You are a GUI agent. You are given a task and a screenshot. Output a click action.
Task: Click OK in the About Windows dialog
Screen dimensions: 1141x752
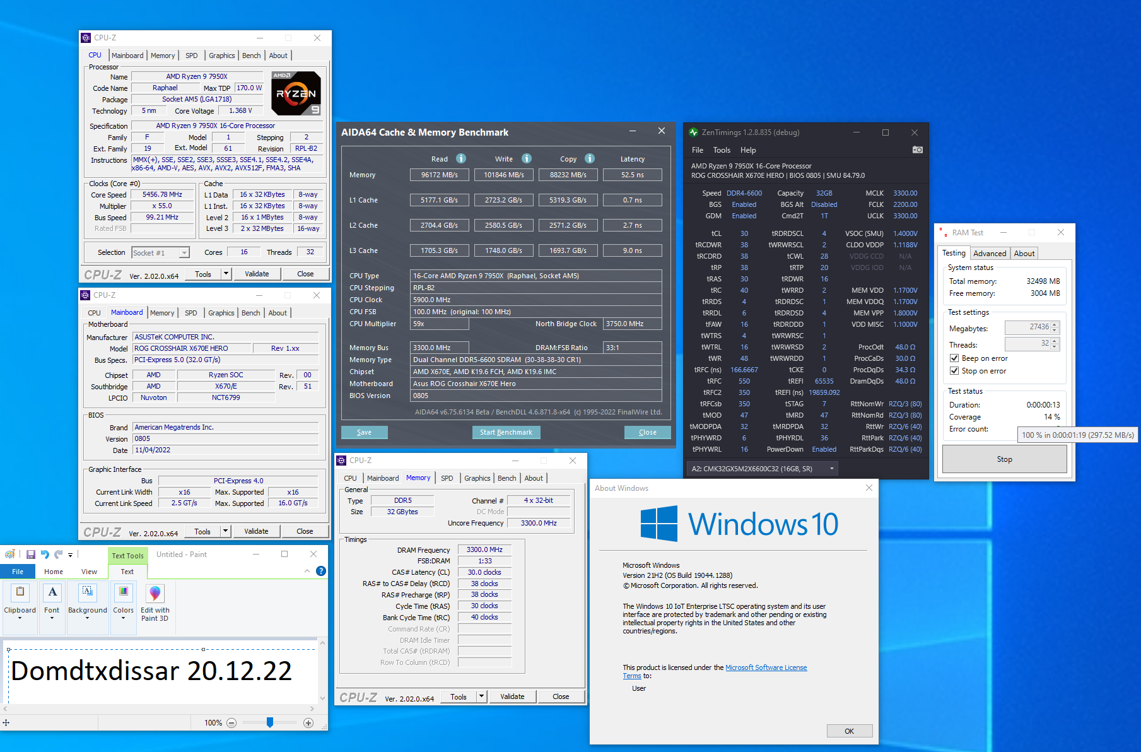point(849,731)
